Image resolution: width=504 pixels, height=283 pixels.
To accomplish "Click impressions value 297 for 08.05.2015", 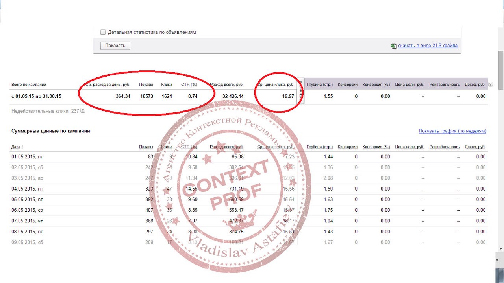I will pos(149,232).
